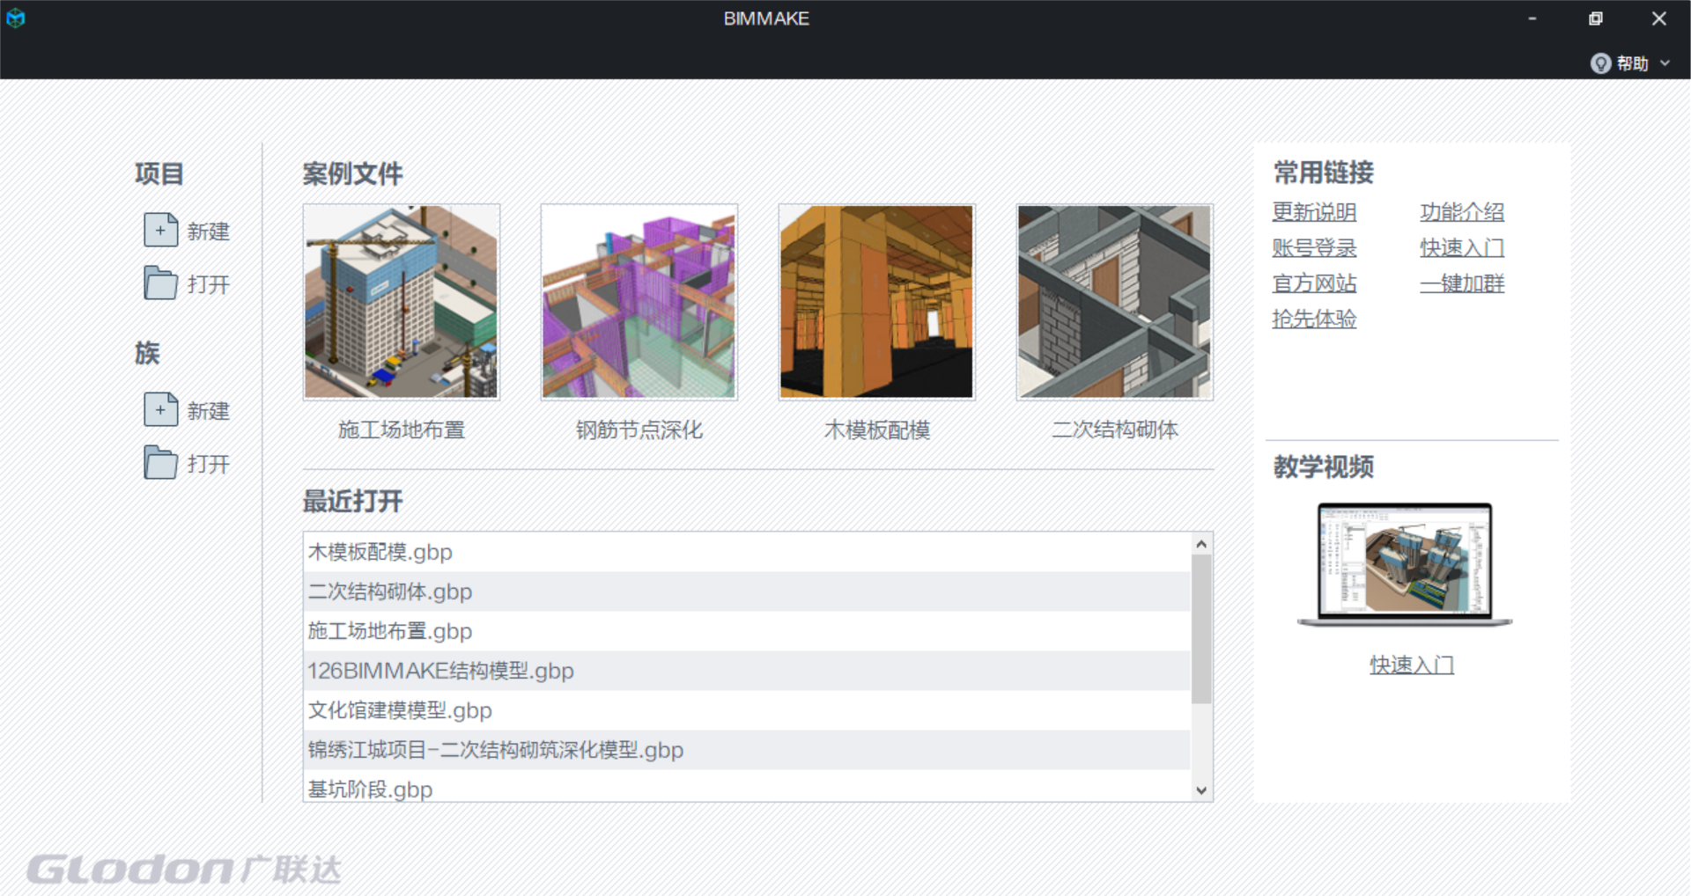Image resolution: width=1691 pixels, height=896 pixels.
Task: Click the BIMMAKE cube logo icon
Action: click(16, 18)
